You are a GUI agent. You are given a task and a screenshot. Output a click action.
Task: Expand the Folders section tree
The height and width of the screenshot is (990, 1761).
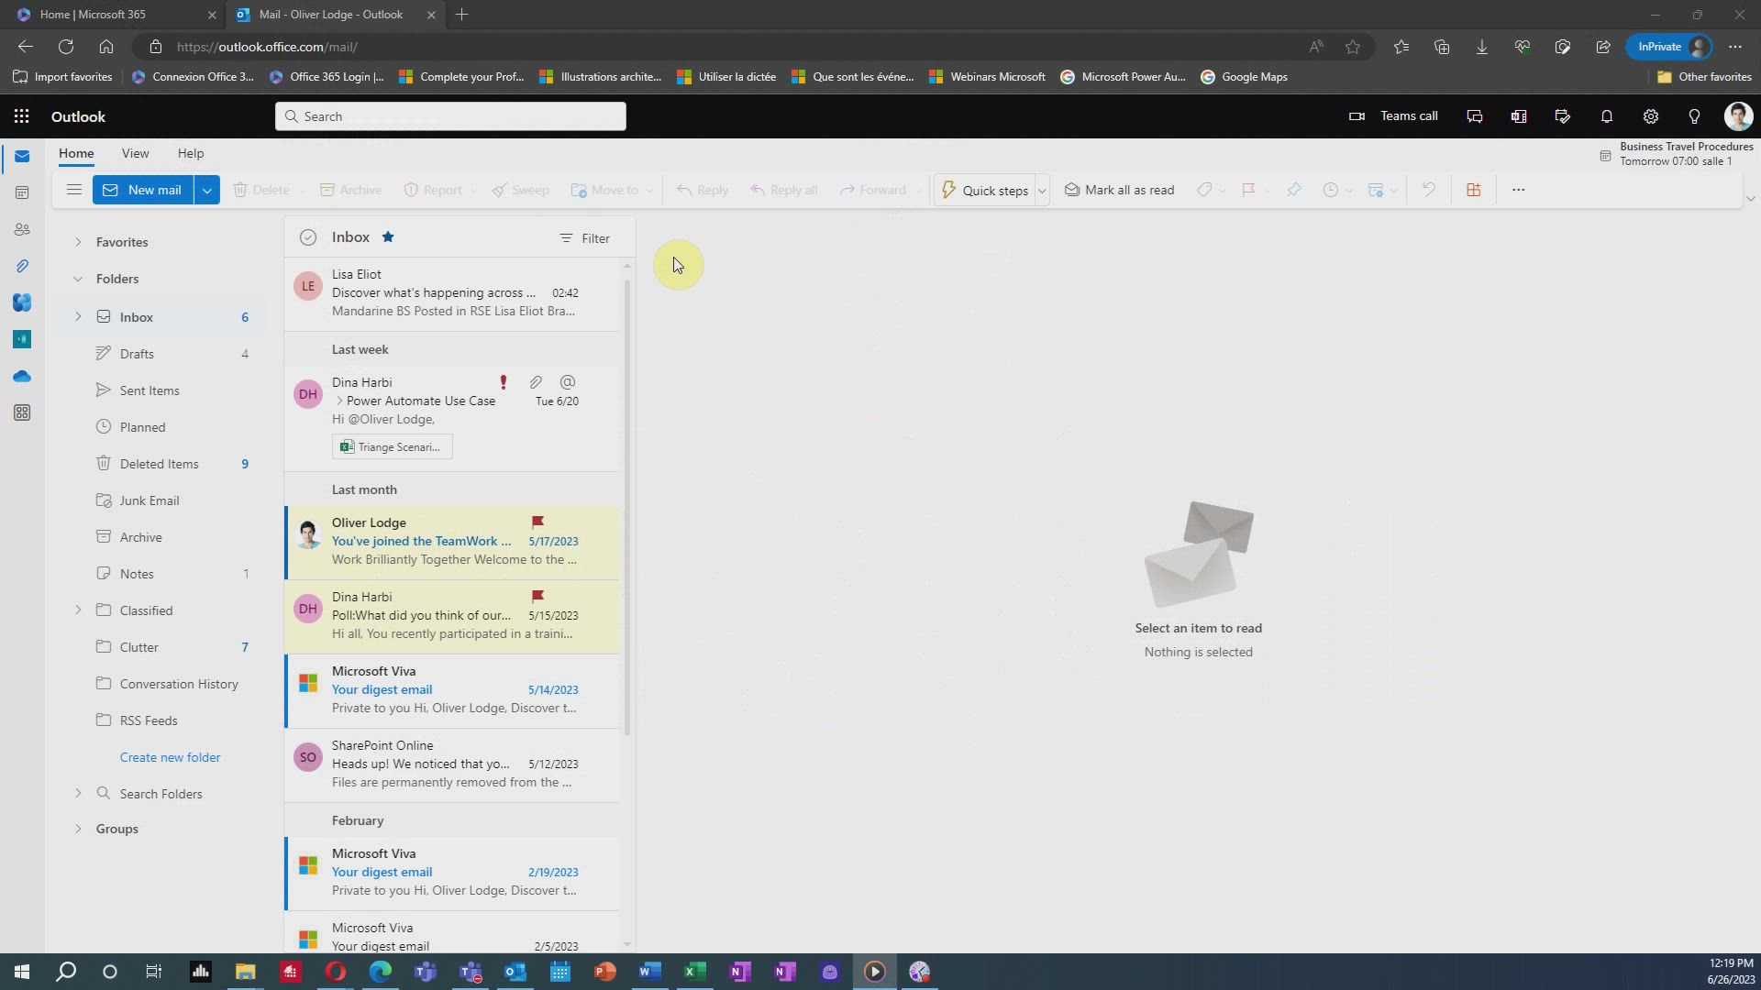[x=76, y=280]
